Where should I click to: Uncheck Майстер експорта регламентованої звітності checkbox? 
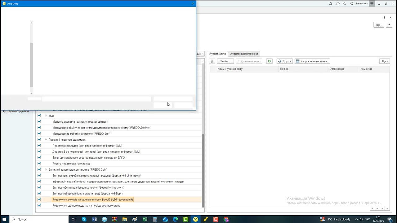click(39, 121)
